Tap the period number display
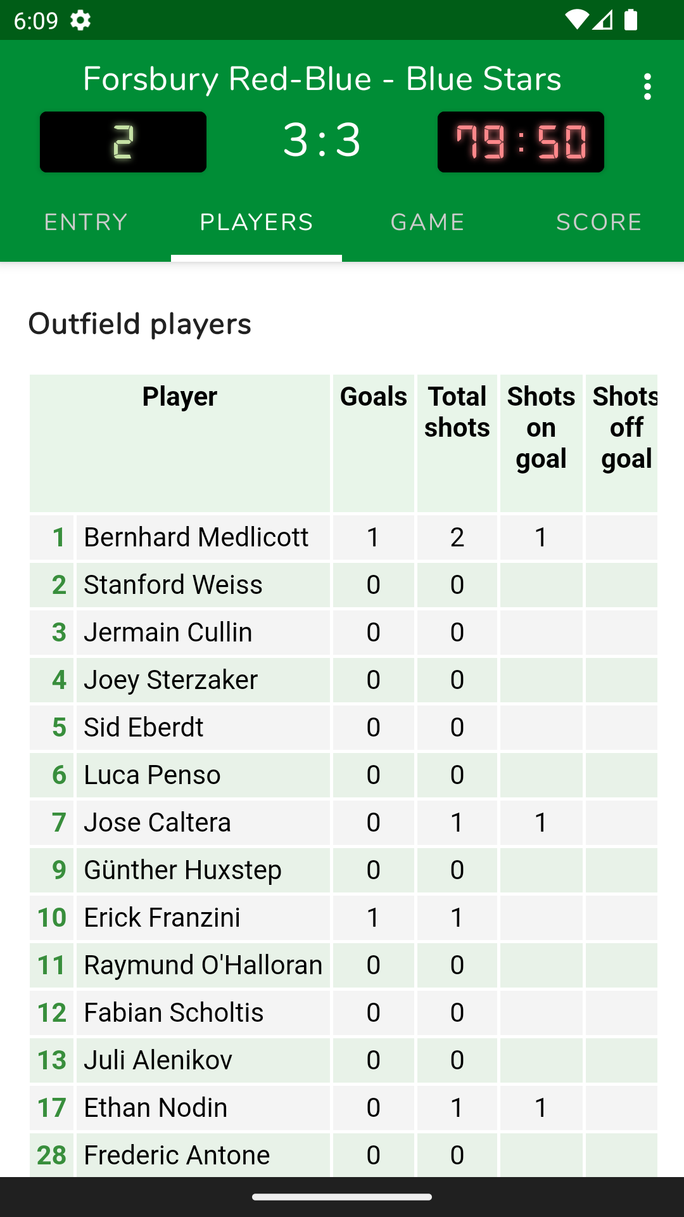Image resolution: width=684 pixels, height=1217 pixels. point(123,142)
